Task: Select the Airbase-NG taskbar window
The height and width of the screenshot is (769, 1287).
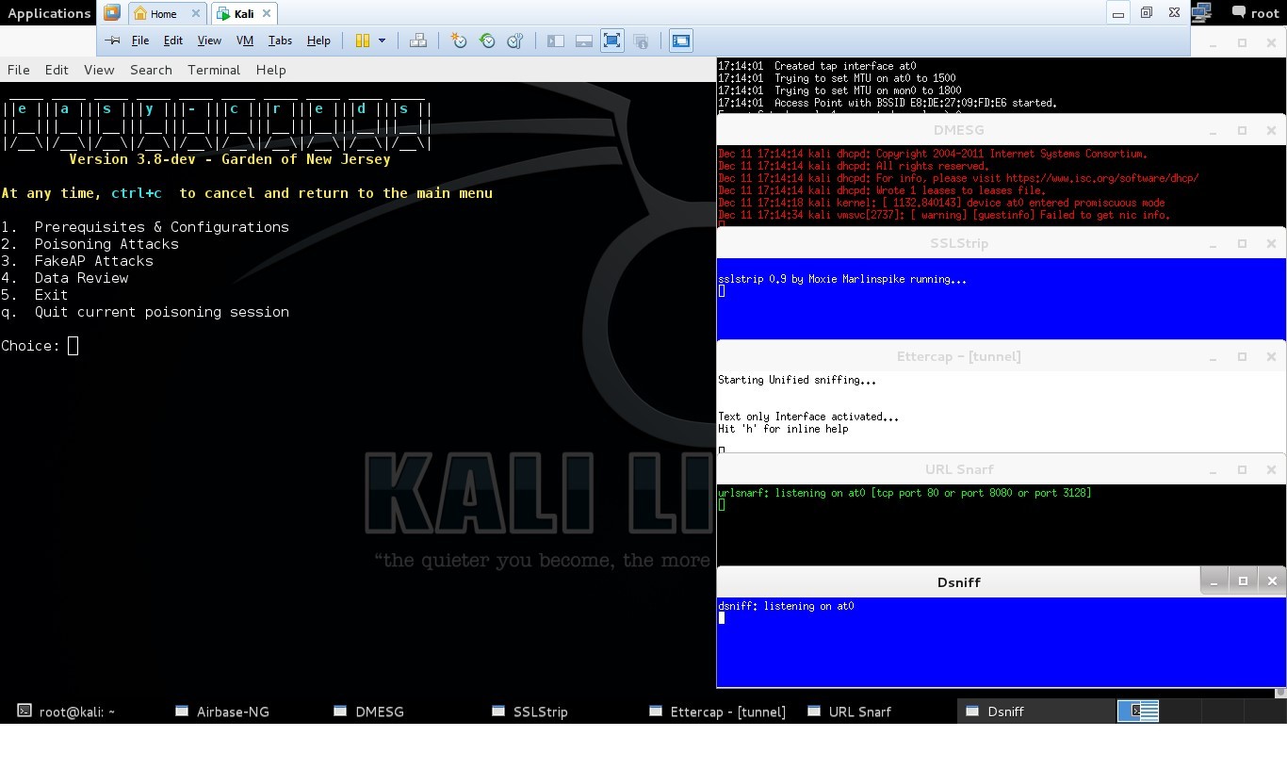Action: 223,712
